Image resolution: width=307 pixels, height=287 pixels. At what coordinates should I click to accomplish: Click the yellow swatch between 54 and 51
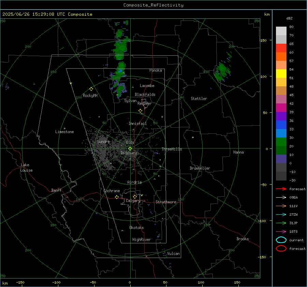point(281,74)
